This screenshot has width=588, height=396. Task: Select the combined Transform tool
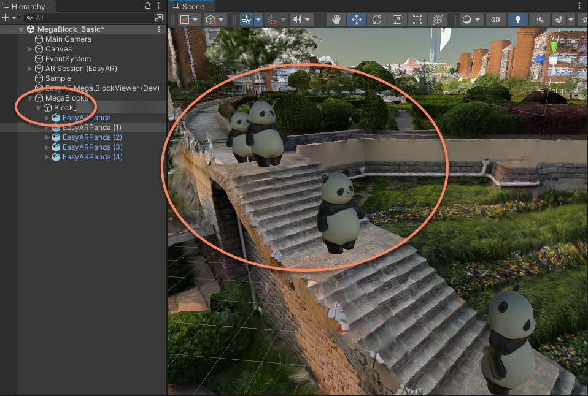(x=437, y=20)
